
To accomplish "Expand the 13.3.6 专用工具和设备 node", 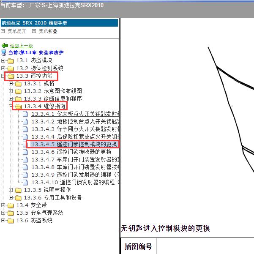I will point(11,198).
